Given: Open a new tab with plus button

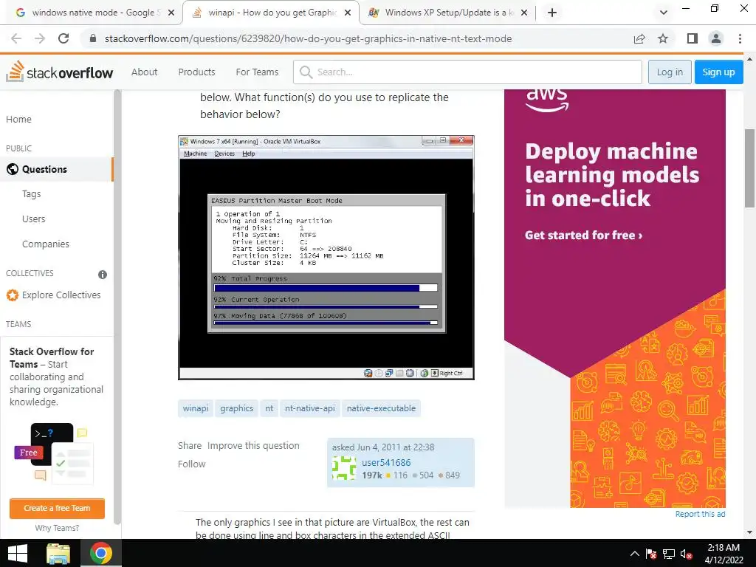Looking at the screenshot, I should coord(552,13).
